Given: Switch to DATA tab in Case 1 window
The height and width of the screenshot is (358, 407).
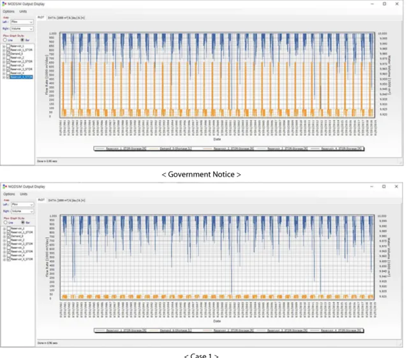Looking at the screenshot, I should tap(66, 200).
